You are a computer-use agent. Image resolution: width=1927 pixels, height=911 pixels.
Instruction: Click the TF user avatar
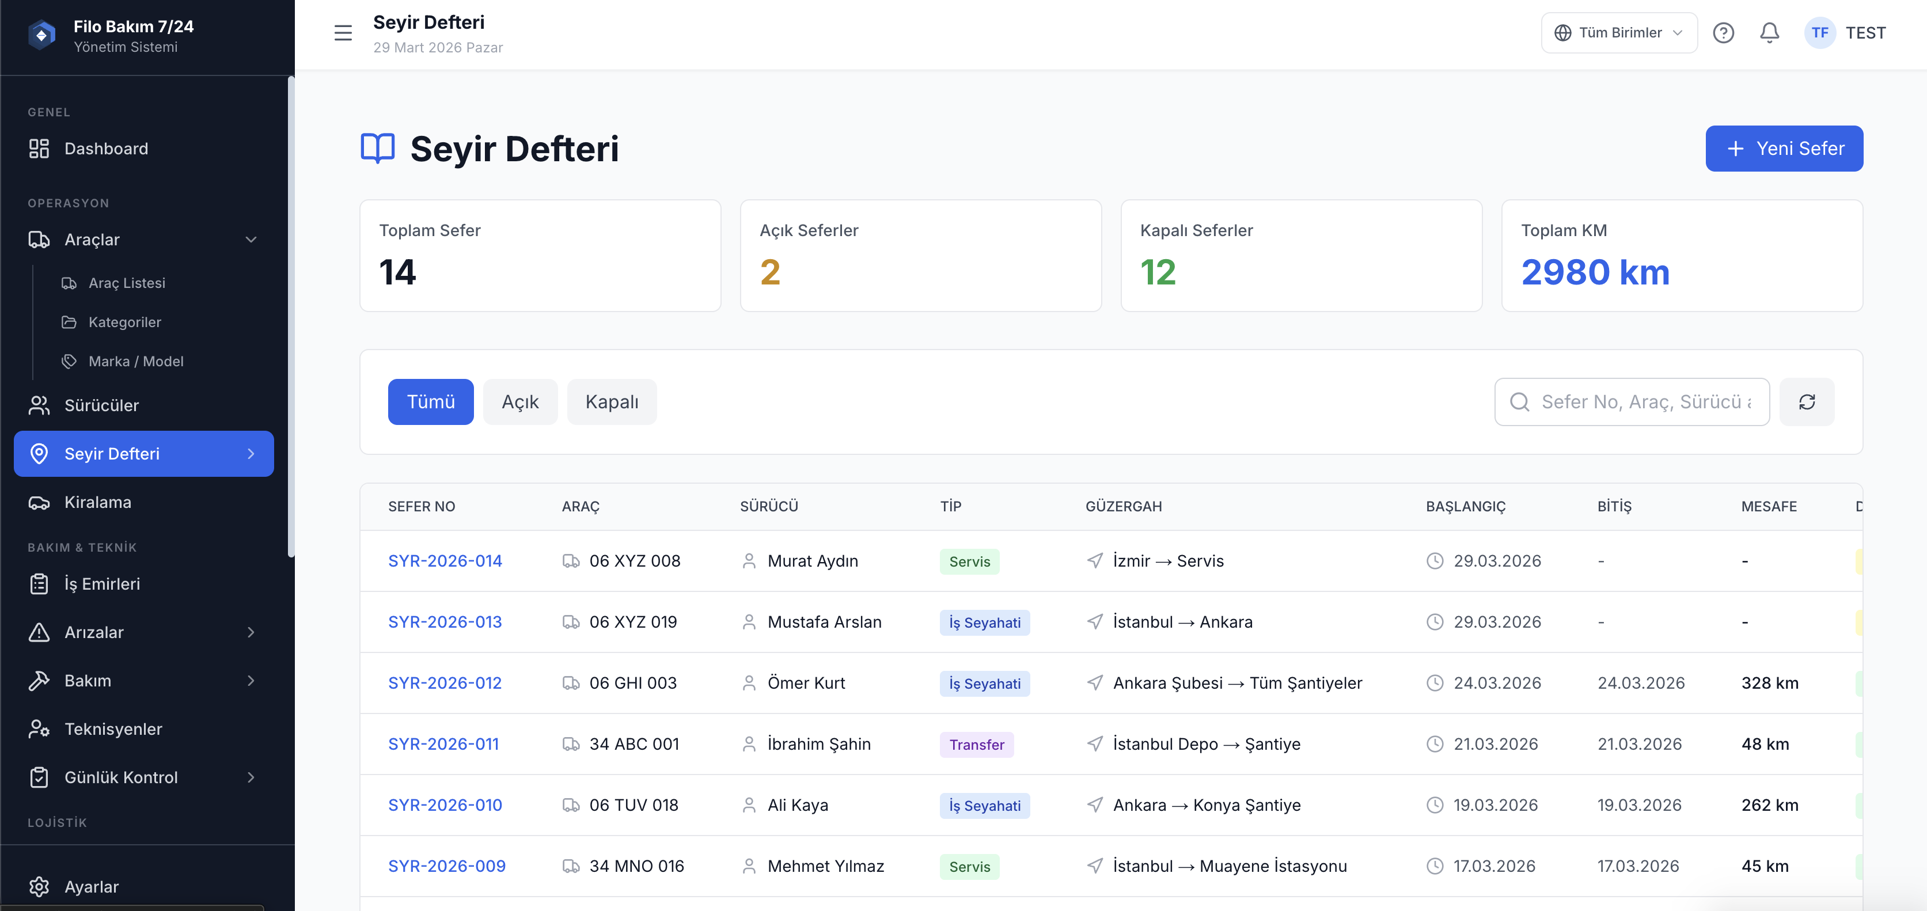pos(1819,33)
